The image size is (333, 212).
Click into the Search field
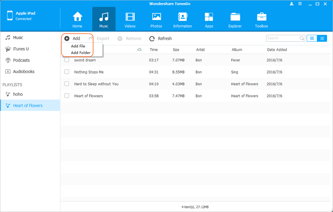[x=283, y=38]
